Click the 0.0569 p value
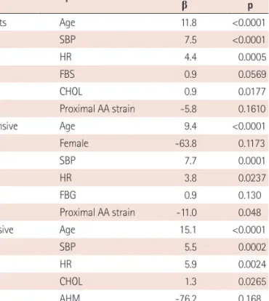Screen dimensions: 269x301 pos(252,74)
